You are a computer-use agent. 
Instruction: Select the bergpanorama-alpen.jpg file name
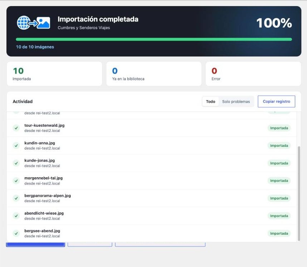[48, 196]
